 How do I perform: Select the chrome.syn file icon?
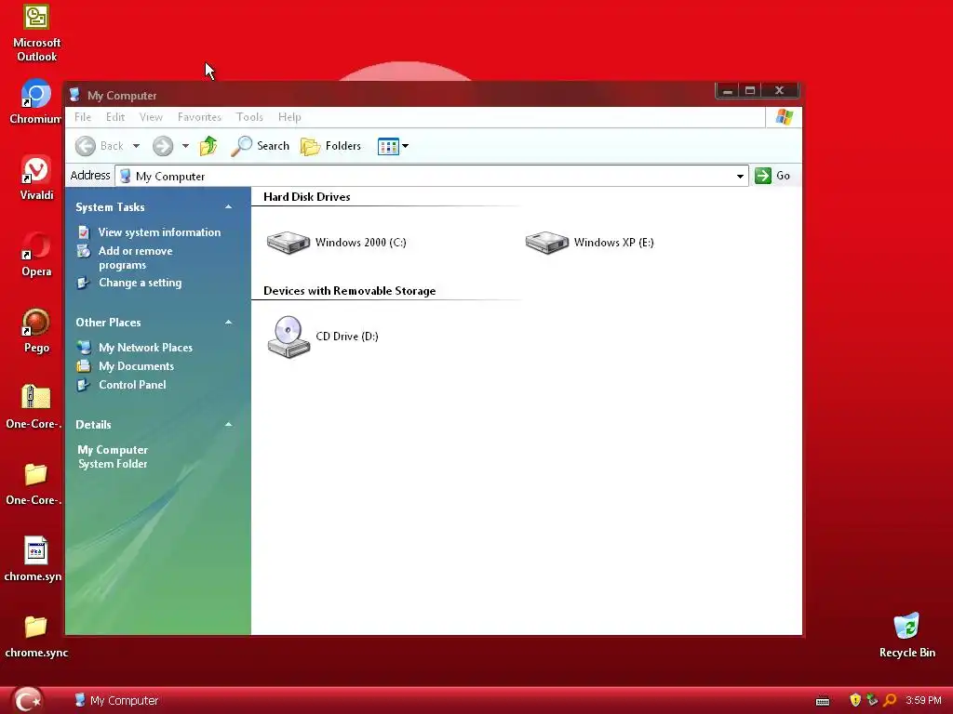[x=35, y=559]
